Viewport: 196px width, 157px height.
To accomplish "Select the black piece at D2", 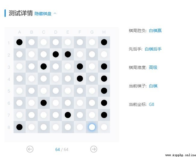I will (x=55, y=54).
